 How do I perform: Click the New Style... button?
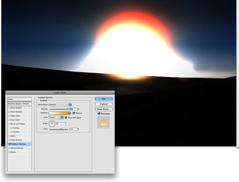click(104, 109)
